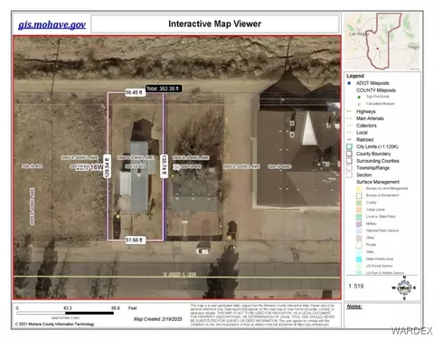Click the 1:519 map scale text
The width and height of the screenshot is (434, 340).
[x=356, y=286]
